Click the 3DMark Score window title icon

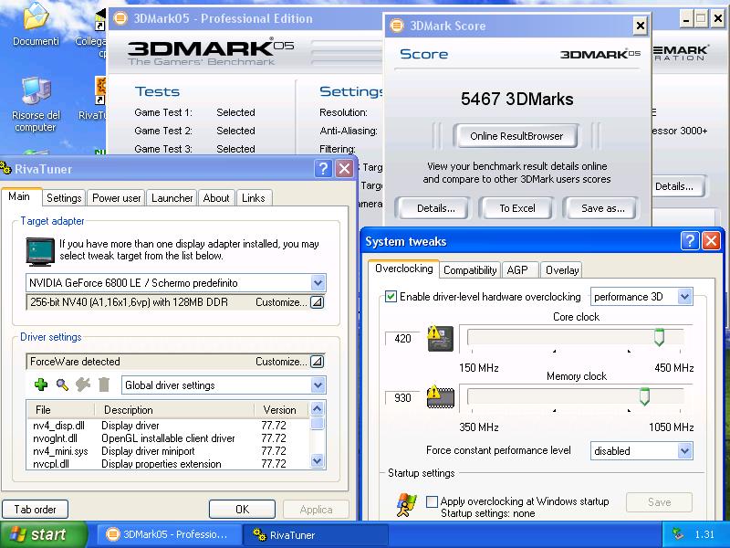397,26
